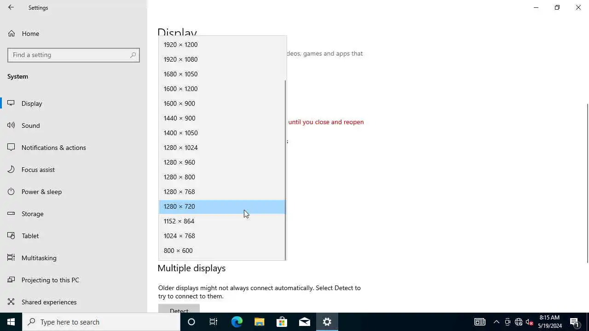Open Focus assist settings

(x=74, y=170)
